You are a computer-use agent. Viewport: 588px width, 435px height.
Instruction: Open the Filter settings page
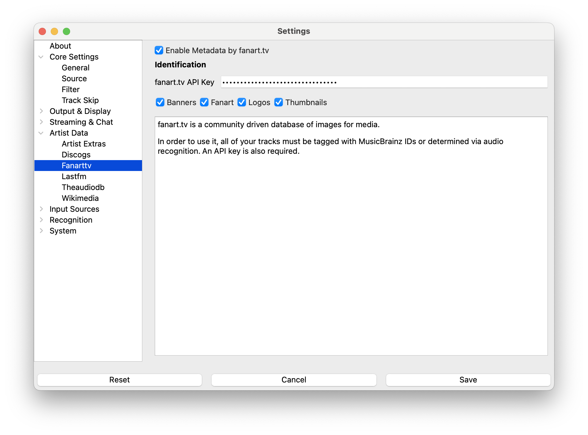coord(71,89)
